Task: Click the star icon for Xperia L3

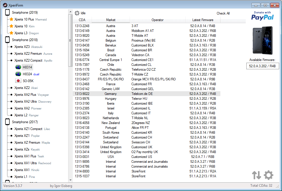Action: tap(11, 33)
